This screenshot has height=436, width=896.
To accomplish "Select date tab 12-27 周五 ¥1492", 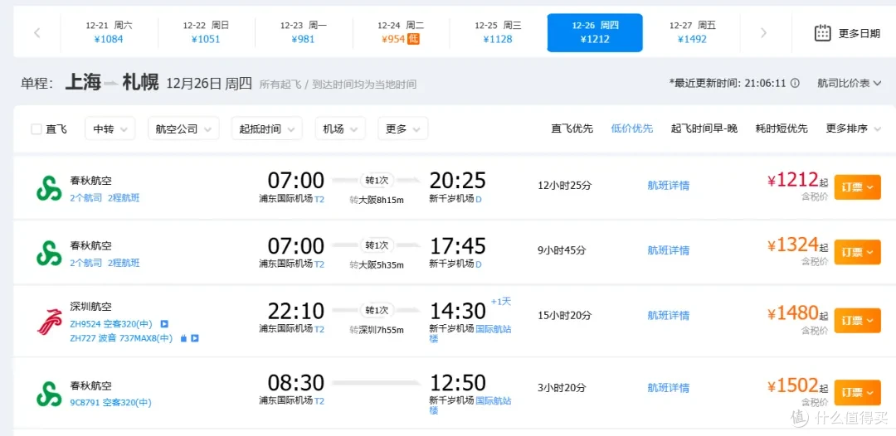I will pos(692,32).
